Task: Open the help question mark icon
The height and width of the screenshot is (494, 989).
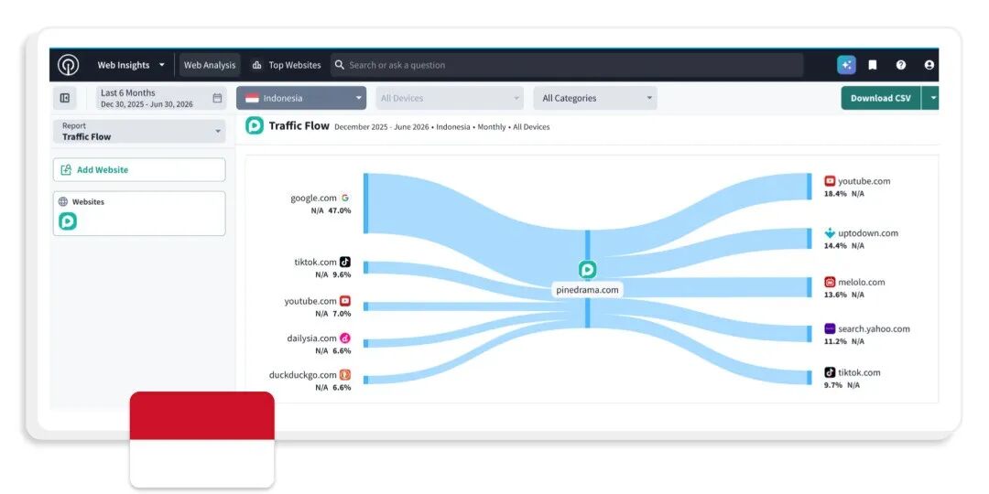Action: tap(901, 65)
